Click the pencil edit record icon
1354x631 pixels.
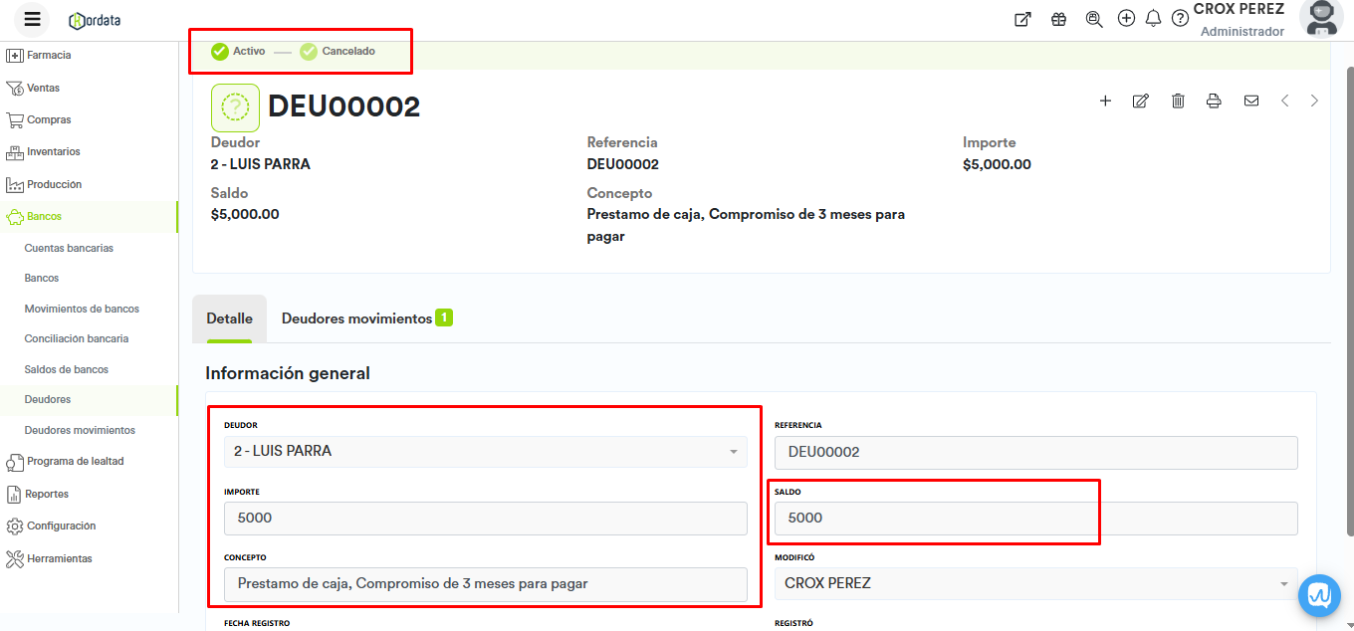[x=1141, y=101]
